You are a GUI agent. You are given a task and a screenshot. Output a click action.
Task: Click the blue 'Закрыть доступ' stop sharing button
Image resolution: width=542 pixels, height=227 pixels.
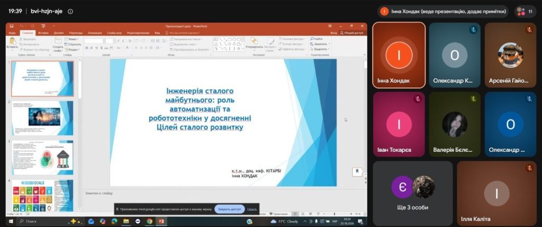click(x=230, y=209)
